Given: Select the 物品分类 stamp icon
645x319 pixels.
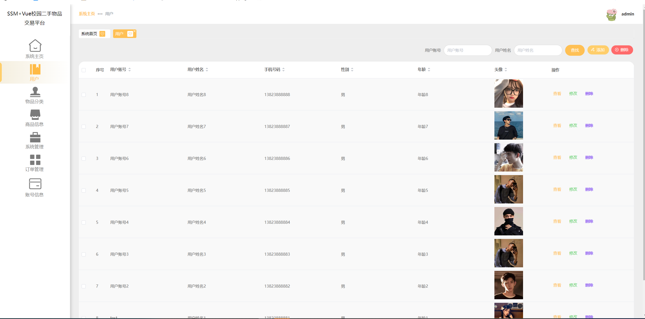Looking at the screenshot, I should (35, 92).
